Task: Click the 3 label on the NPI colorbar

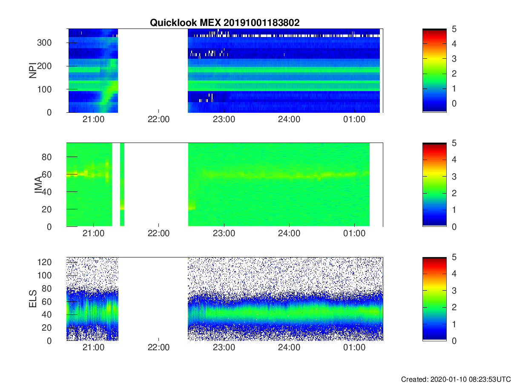Action: click(x=454, y=59)
